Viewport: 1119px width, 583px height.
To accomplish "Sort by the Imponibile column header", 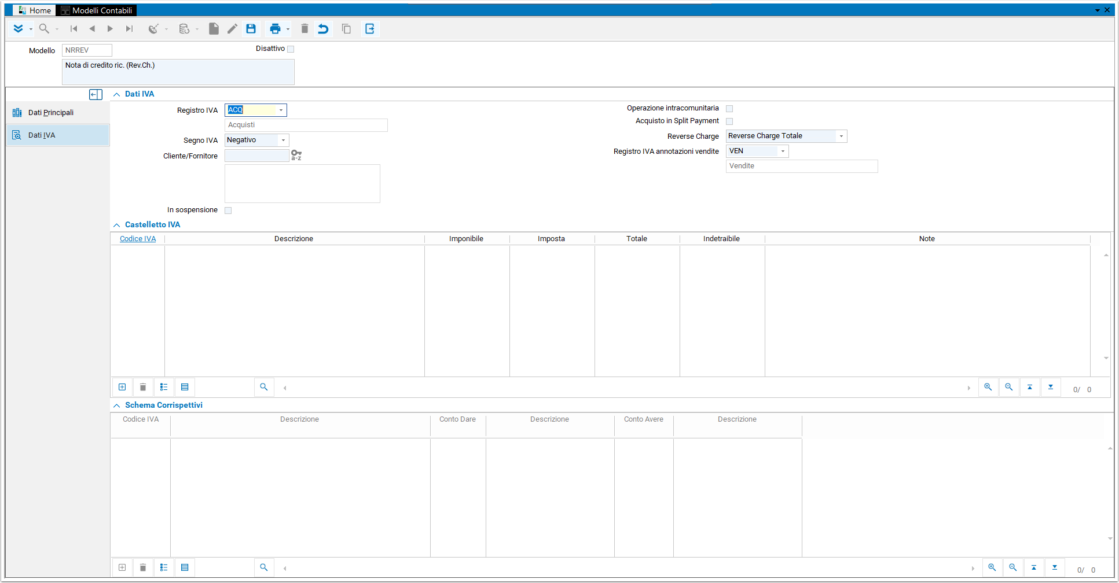I will (467, 239).
